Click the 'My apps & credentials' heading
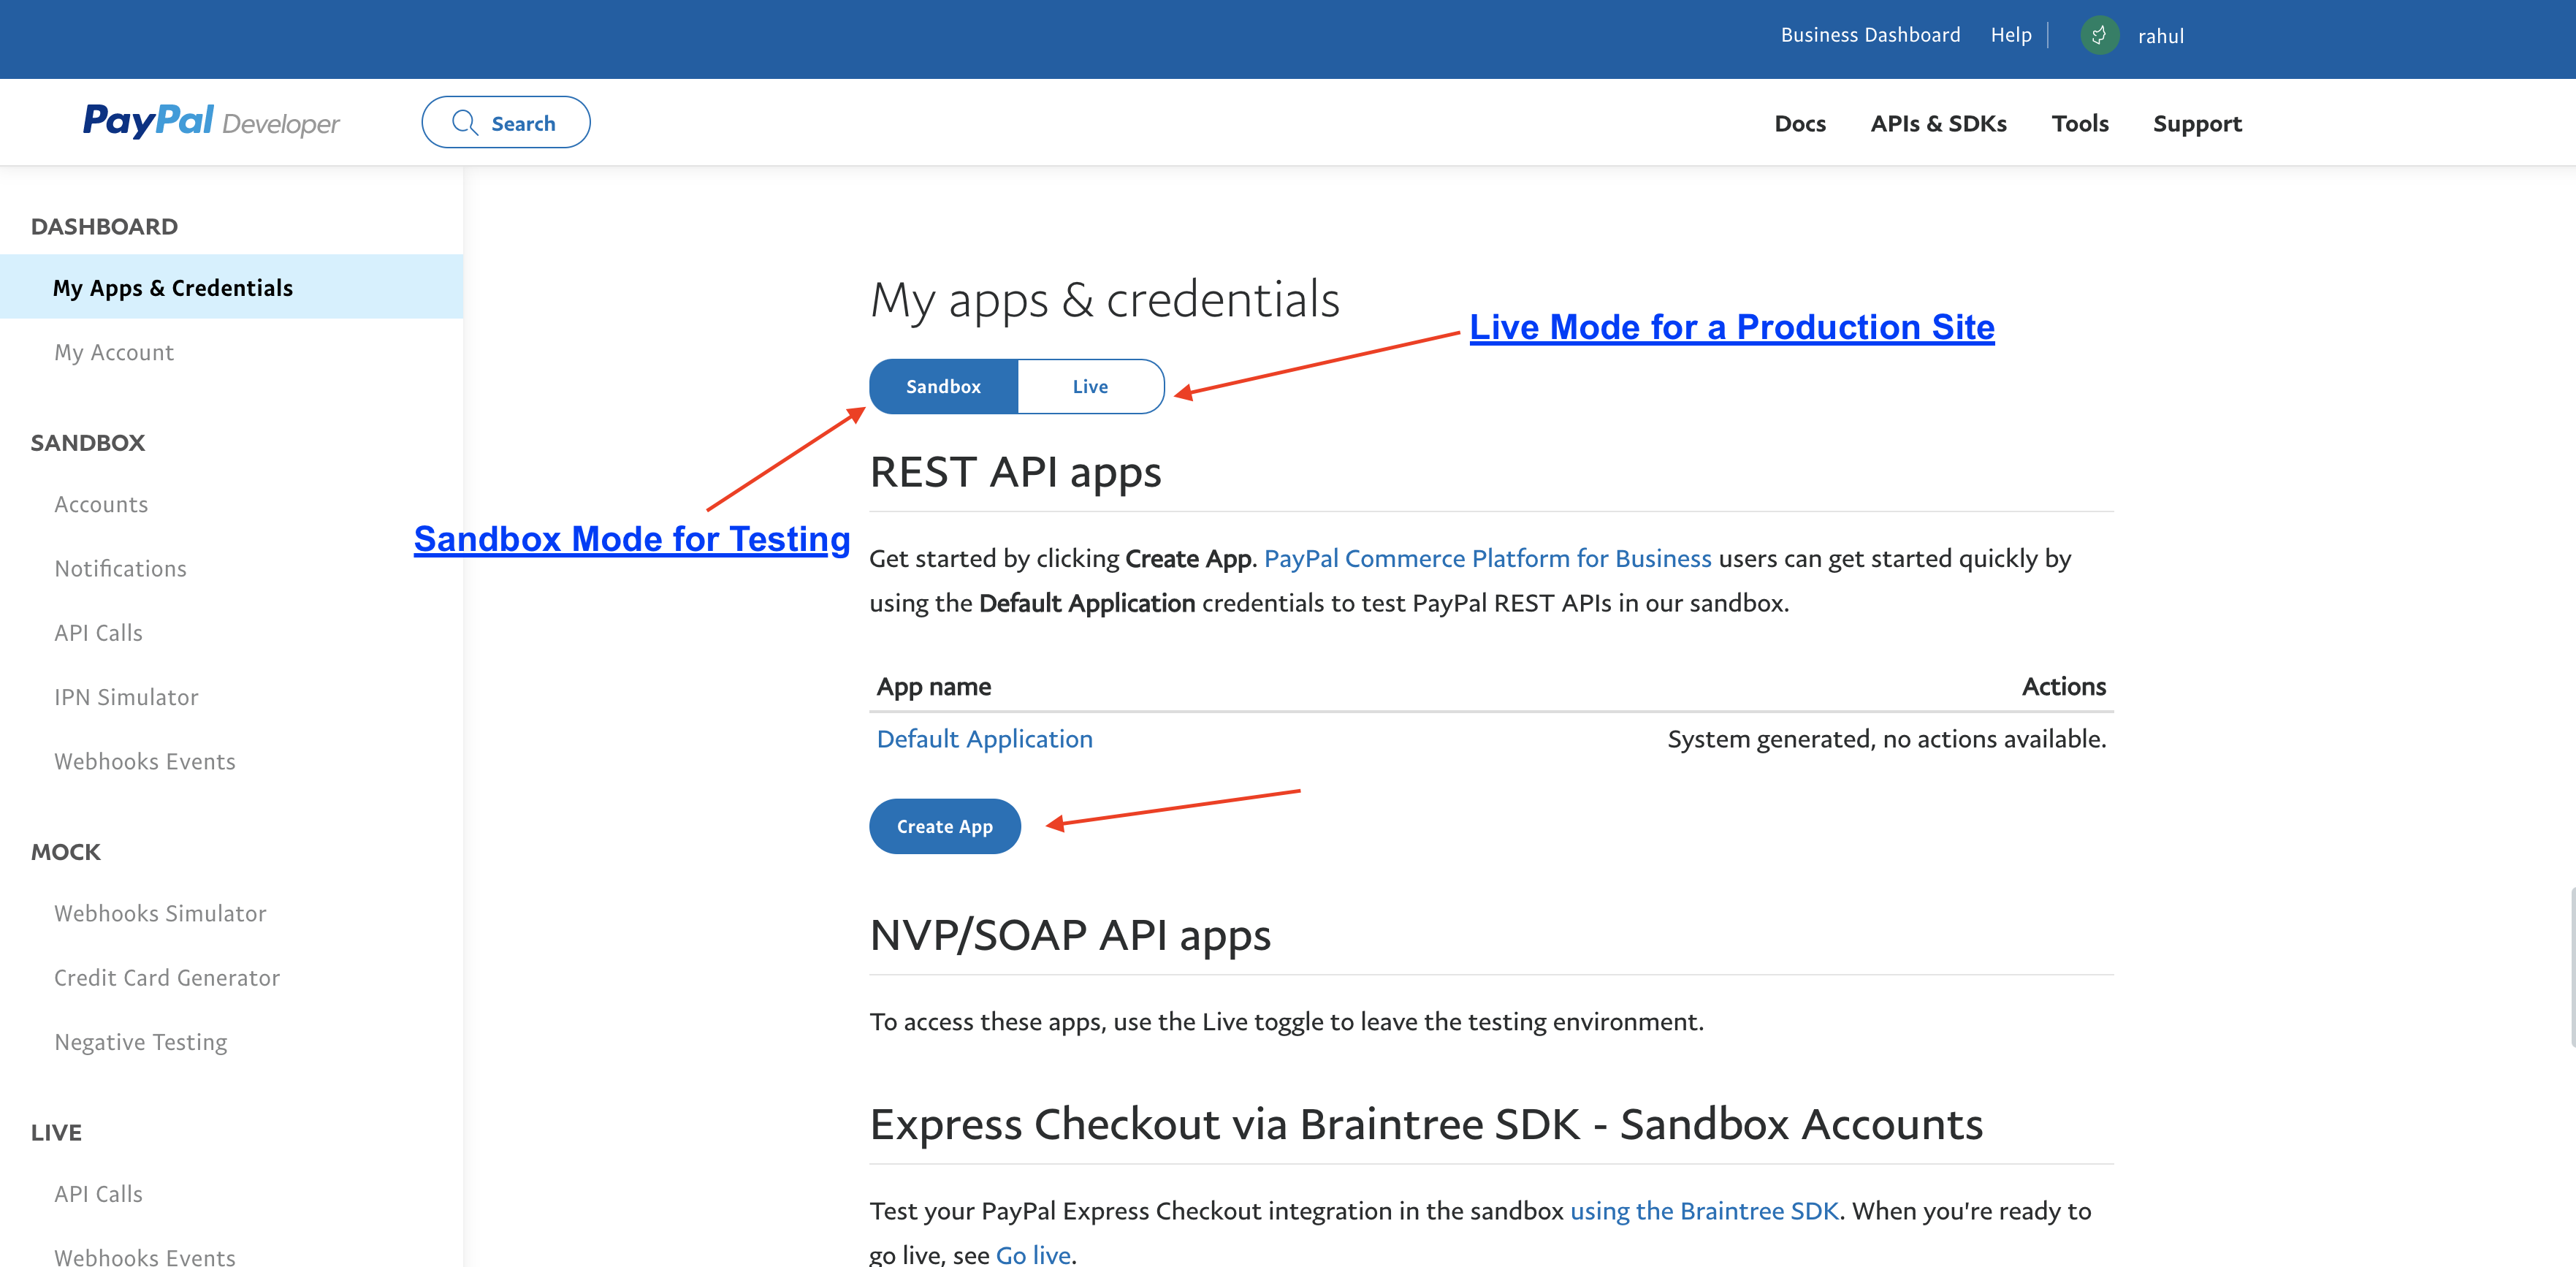Viewport: 2576px width, 1267px height. coord(1105,300)
